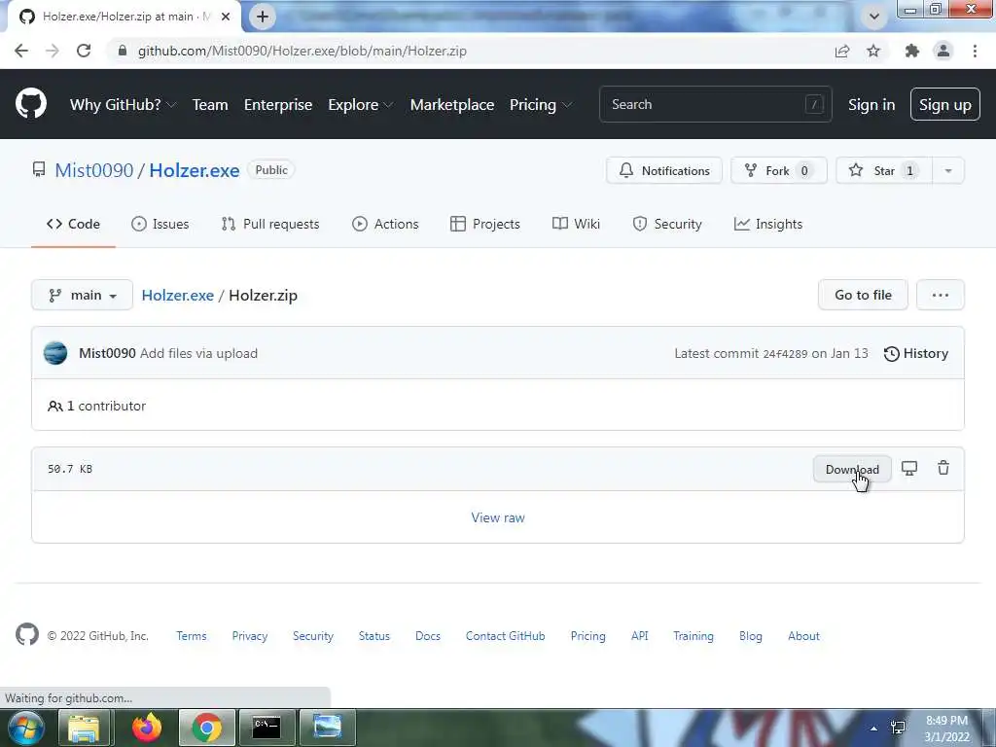The height and width of the screenshot is (747, 996).
Task: Open the repository Security tab
Action: pos(667,224)
